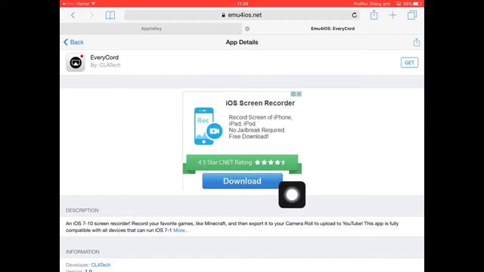Open the AdChoices info icon
484x272 pixels.
pyautogui.click(x=293, y=94)
